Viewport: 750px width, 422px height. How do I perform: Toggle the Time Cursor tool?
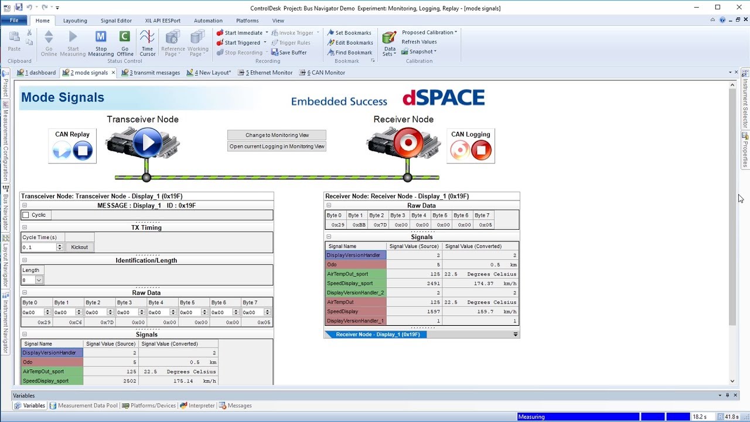click(147, 43)
